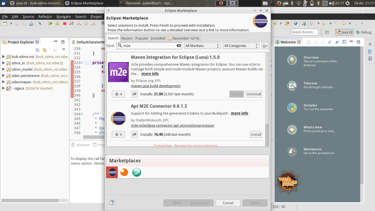Open more info link for Apt M2E Connector
Screen dimensions: 375x211
click(x=239, y=113)
